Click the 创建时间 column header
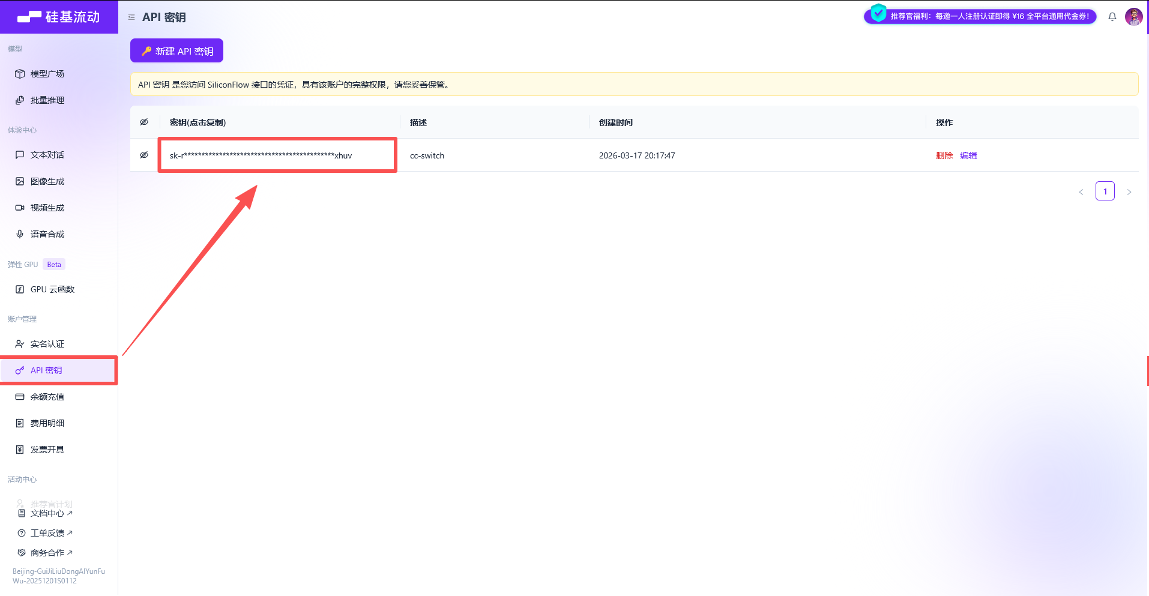The image size is (1149, 596). point(616,122)
